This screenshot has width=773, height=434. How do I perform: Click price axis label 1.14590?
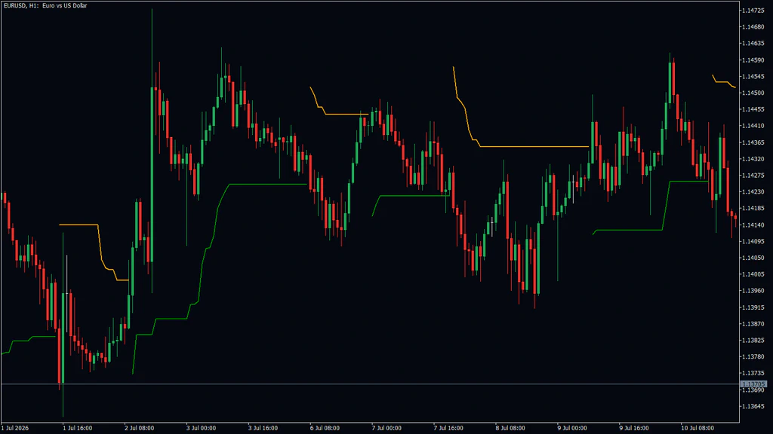tap(753, 60)
